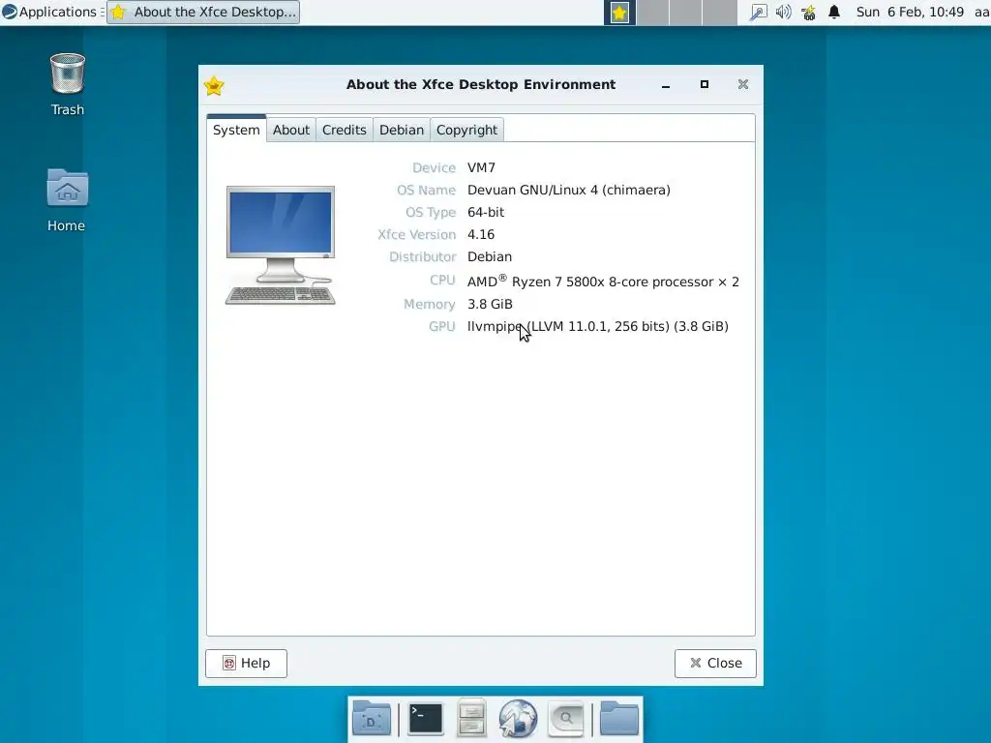Click the star icon in the dialog title bar
The image size is (991, 743).
[214, 85]
